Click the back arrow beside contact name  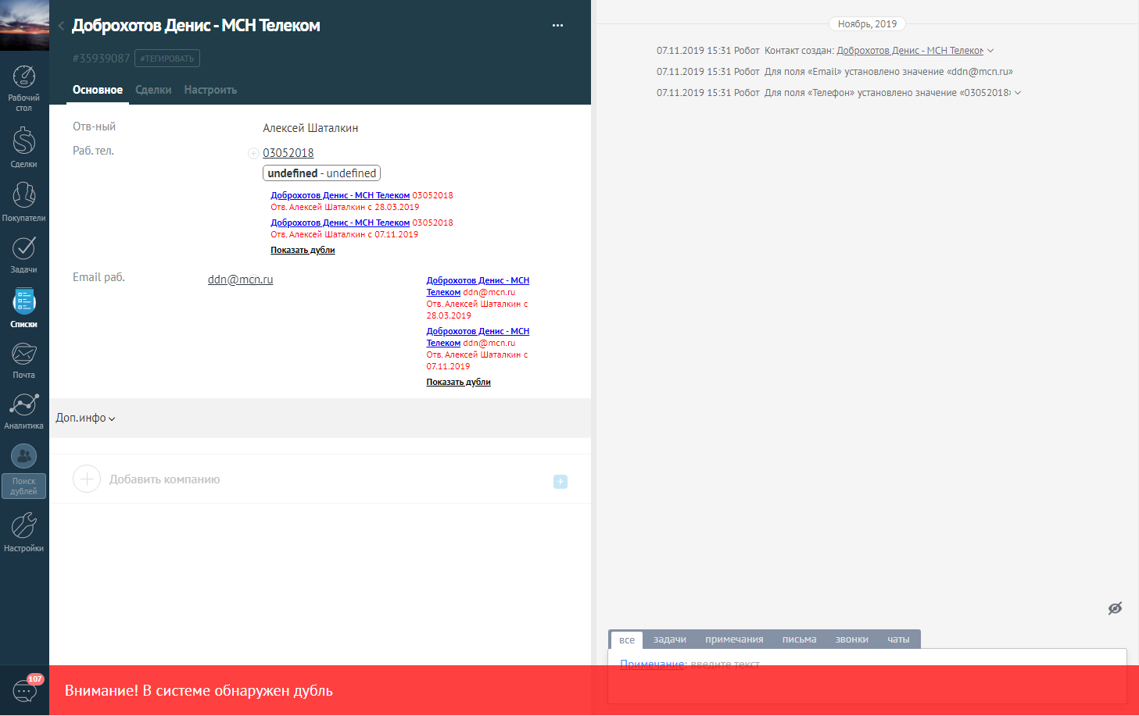61,26
